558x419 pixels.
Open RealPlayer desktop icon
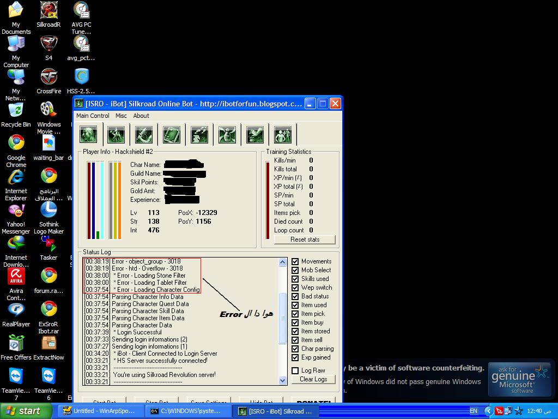[16, 315]
